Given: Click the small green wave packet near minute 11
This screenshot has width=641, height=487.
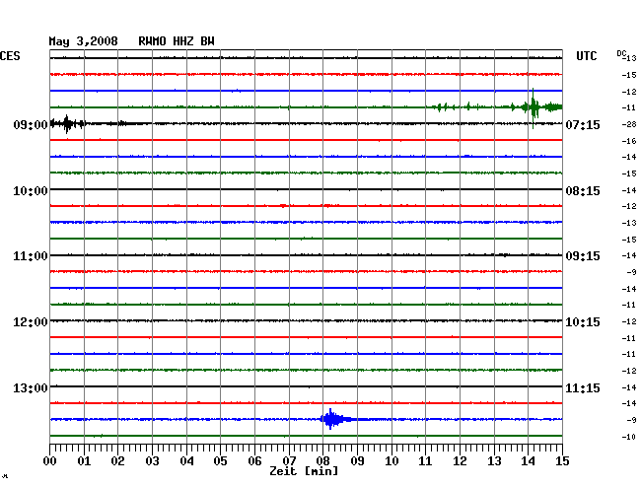Looking at the screenshot, I should tap(443, 107).
